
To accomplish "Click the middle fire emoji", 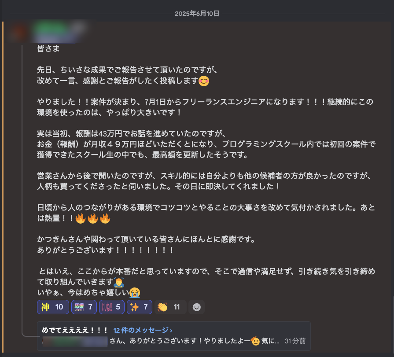I will (x=93, y=218).
